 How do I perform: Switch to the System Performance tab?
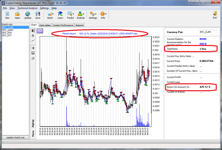coord(63,25)
